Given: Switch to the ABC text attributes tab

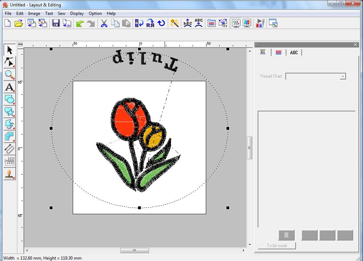Looking at the screenshot, I should click(x=294, y=52).
